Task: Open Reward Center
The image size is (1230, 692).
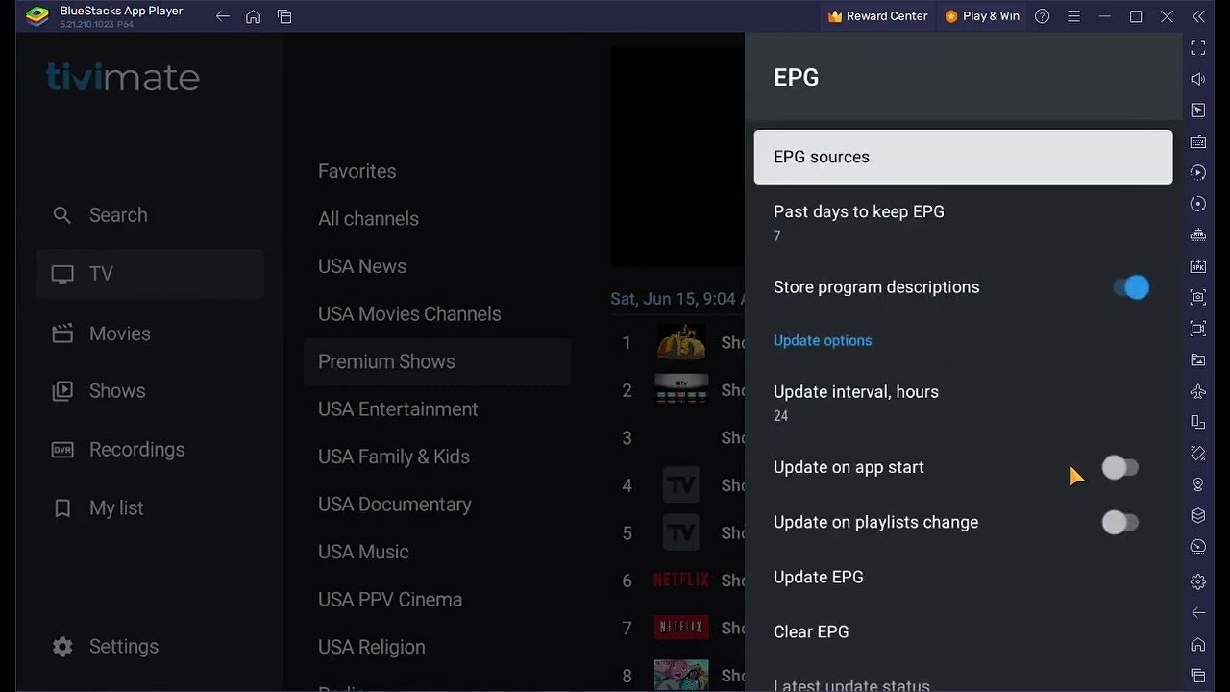Action: point(877,16)
